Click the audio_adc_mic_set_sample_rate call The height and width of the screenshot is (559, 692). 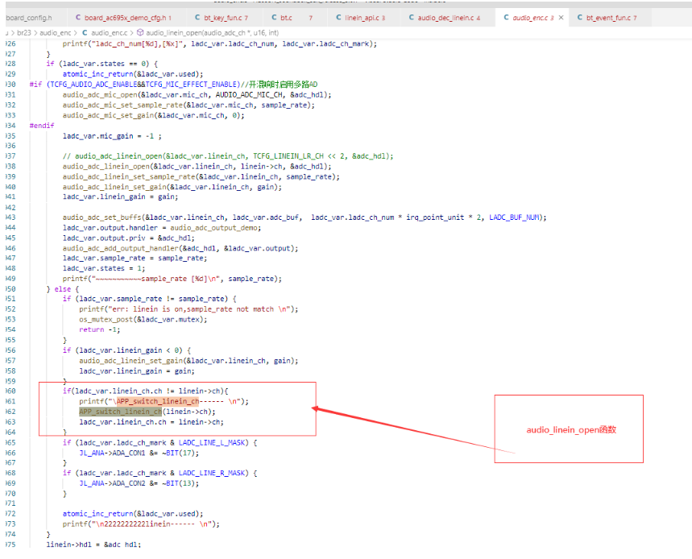click(x=122, y=105)
